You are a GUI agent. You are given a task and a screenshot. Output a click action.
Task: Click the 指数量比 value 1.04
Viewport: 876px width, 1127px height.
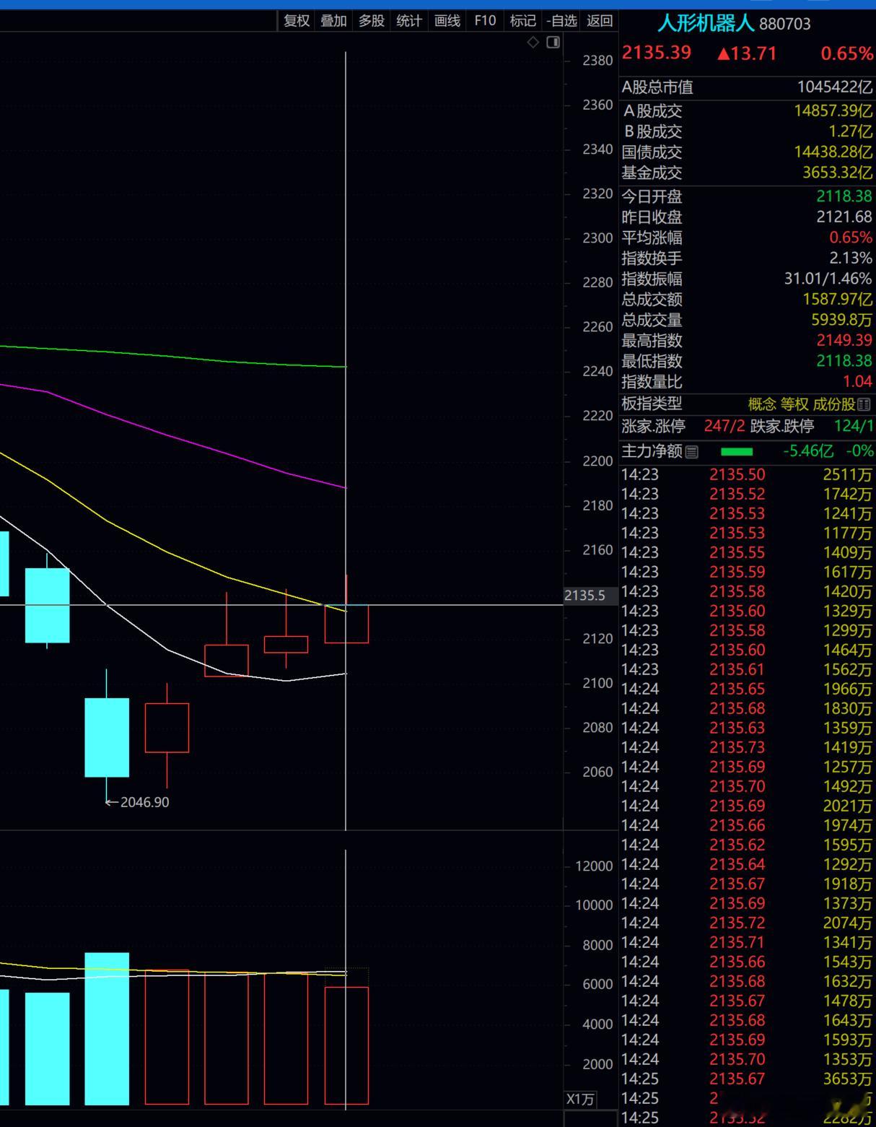click(x=858, y=381)
